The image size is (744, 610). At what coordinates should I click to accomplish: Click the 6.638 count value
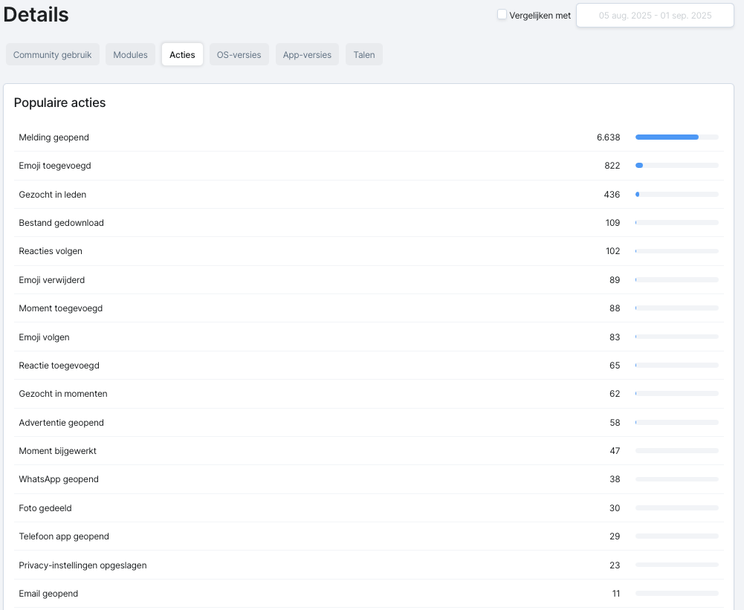[608, 137]
